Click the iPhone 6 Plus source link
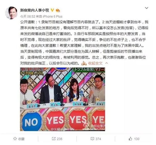Image resolution: width=156 pixels, height=145 pixels. 53,16
